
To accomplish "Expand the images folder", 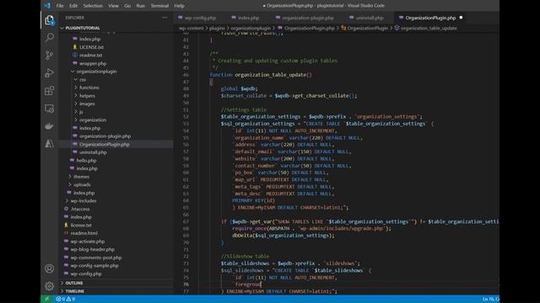I will pyautogui.click(x=87, y=104).
